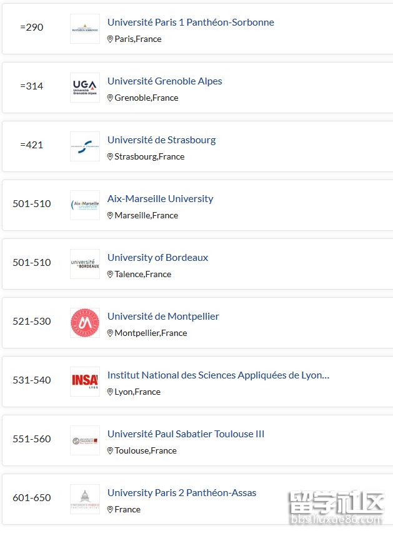Select Université Paul Sabatier Toulouse III
Viewport: 393px width, 533px height.
tap(186, 434)
